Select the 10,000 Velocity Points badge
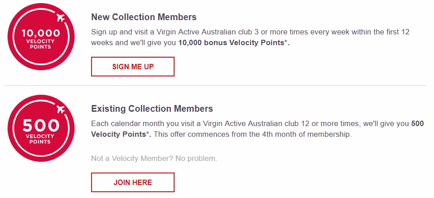The width and height of the screenshot is (434, 198). pyautogui.click(x=41, y=37)
